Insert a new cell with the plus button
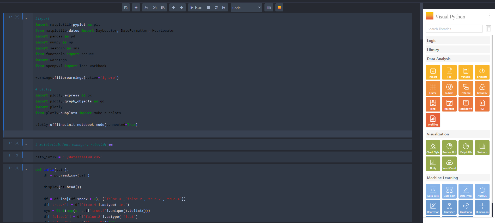This screenshot has width=495, height=223. (x=136, y=8)
